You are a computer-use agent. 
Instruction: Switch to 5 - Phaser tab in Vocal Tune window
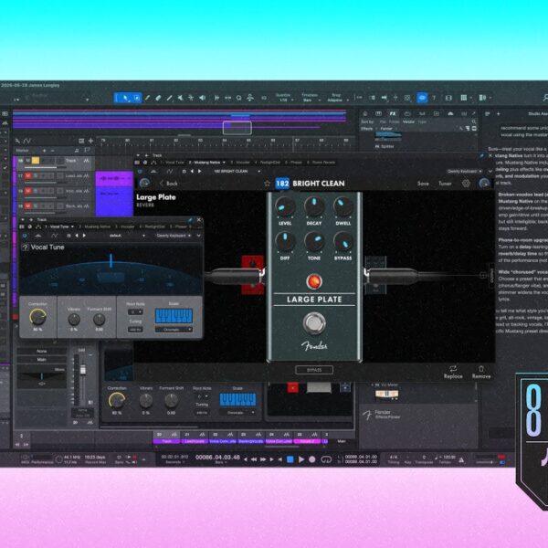click(x=179, y=227)
